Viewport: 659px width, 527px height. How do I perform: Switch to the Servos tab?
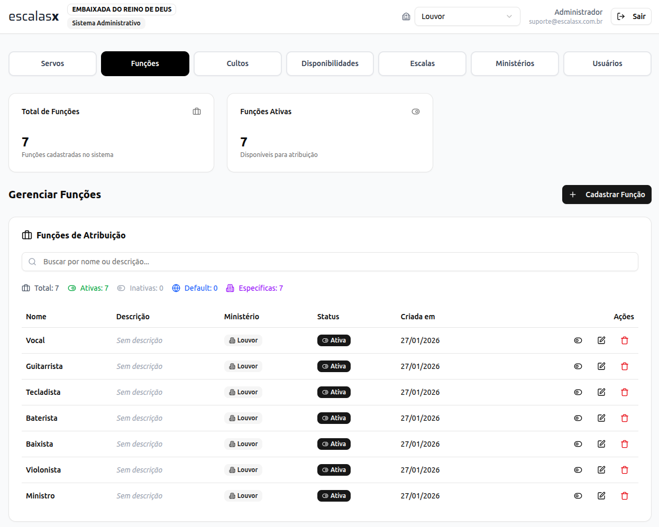coord(52,63)
